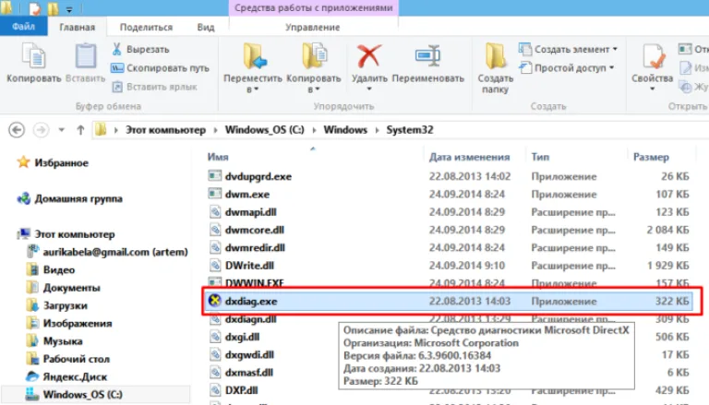Click Скопировать путь in the ribbon
This screenshot has width=709, height=405.
pos(160,67)
